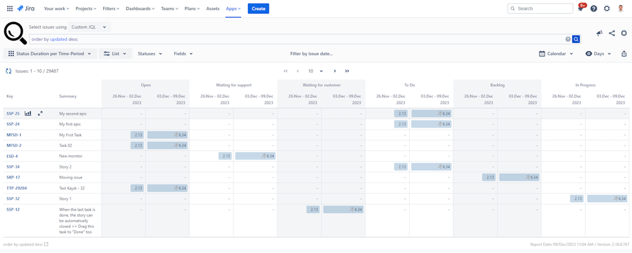Open issue MFSD-2

(14, 146)
